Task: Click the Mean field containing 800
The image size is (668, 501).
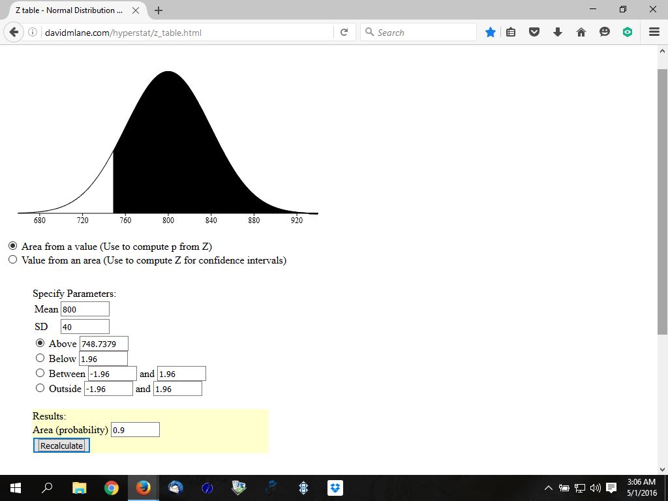Action: 85,309
